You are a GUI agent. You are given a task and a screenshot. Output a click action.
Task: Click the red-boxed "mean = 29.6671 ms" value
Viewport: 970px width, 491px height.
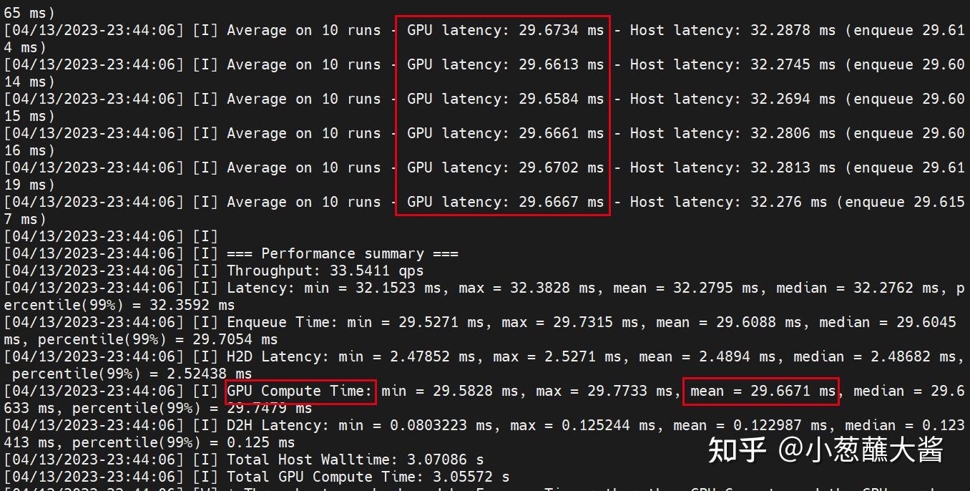tap(762, 391)
